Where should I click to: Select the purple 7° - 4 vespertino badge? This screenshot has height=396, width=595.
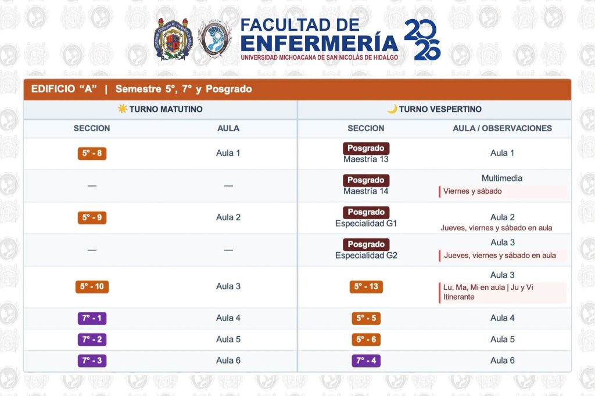pyautogui.click(x=366, y=361)
